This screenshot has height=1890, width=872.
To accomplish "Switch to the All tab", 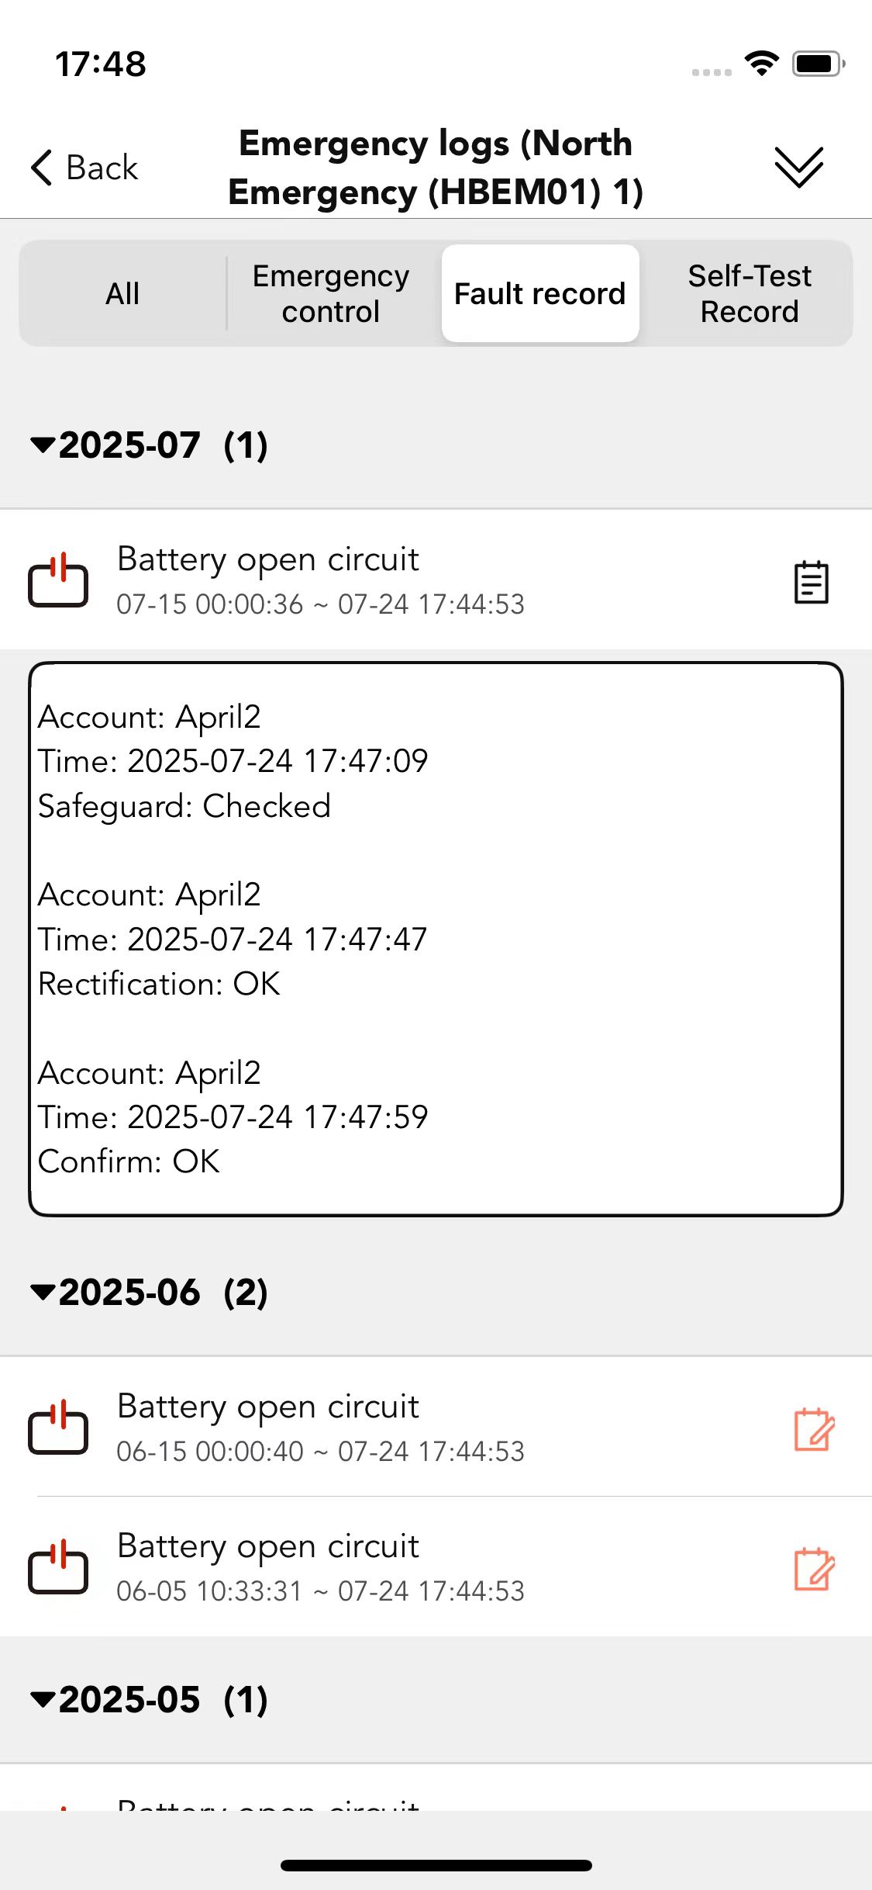I will pyautogui.click(x=122, y=293).
